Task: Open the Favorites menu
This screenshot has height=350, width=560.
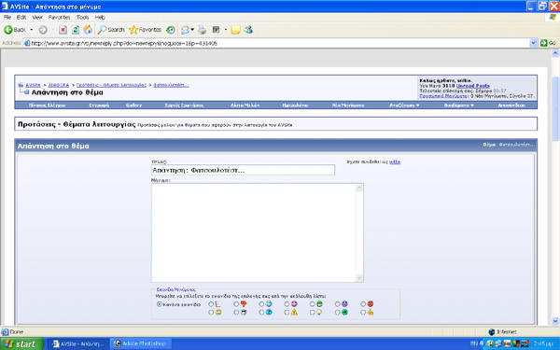Action: 60,17
